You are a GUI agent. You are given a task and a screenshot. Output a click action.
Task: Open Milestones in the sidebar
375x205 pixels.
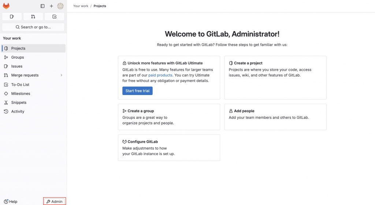33,94
